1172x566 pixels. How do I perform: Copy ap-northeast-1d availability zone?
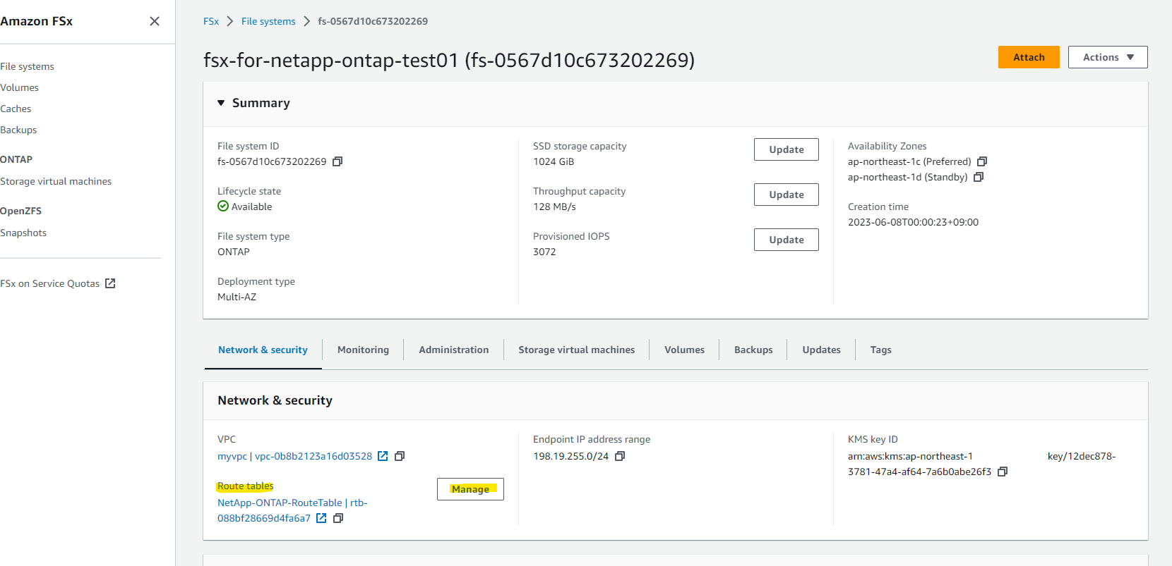tap(979, 177)
